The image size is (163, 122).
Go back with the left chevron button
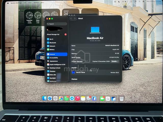[71, 19]
